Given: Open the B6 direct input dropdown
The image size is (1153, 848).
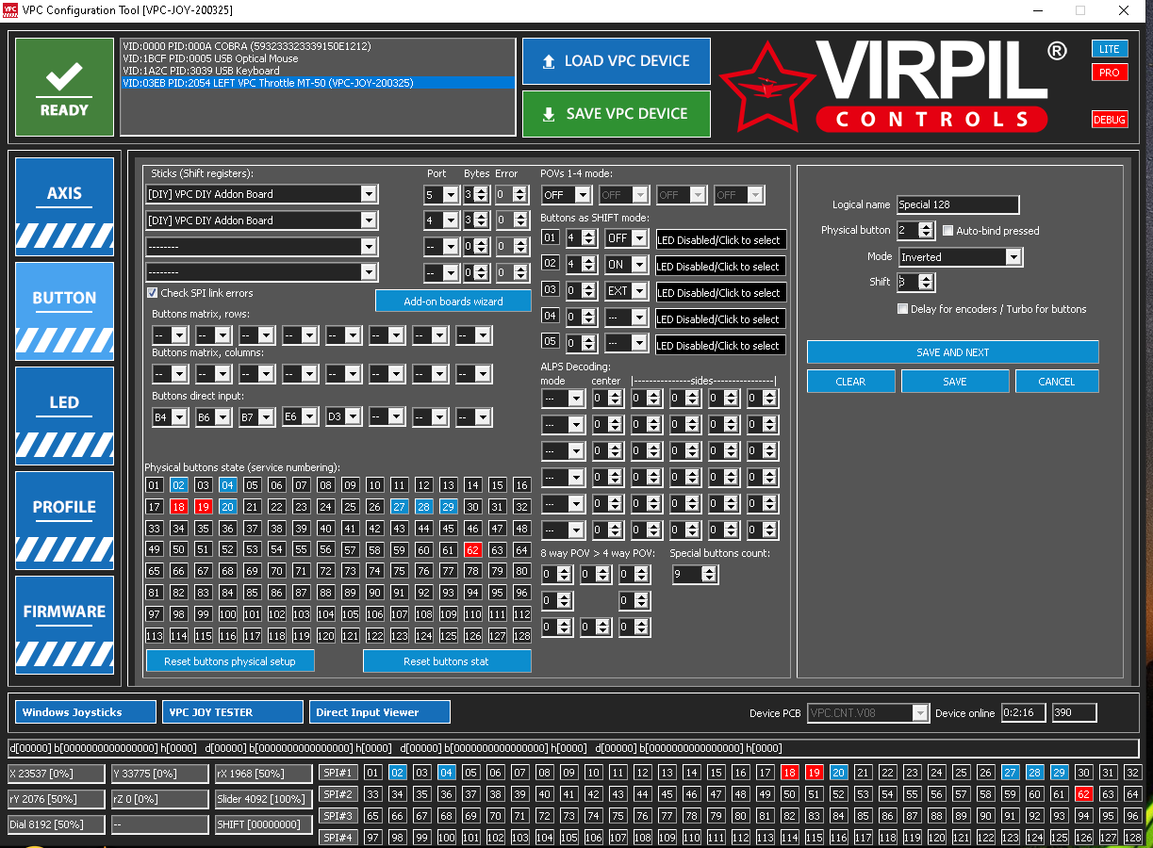Looking at the screenshot, I should 213,416.
